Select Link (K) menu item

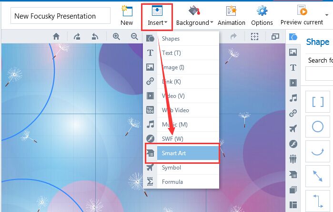181,82
